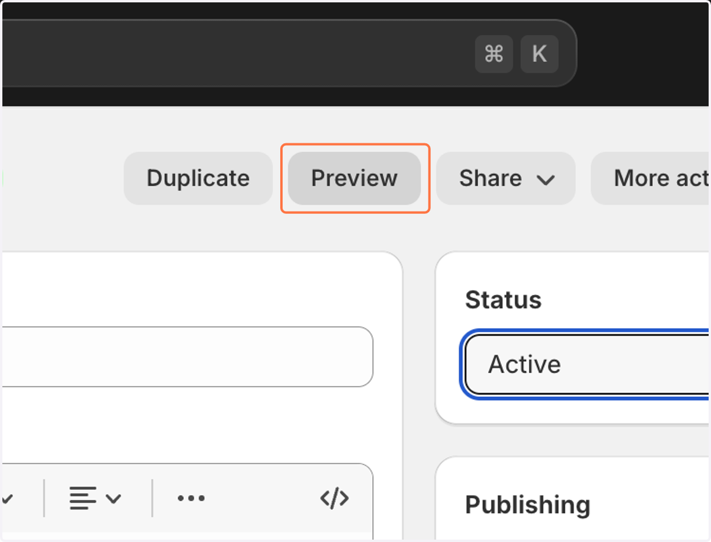Click the Status heading text

click(503, 300)
